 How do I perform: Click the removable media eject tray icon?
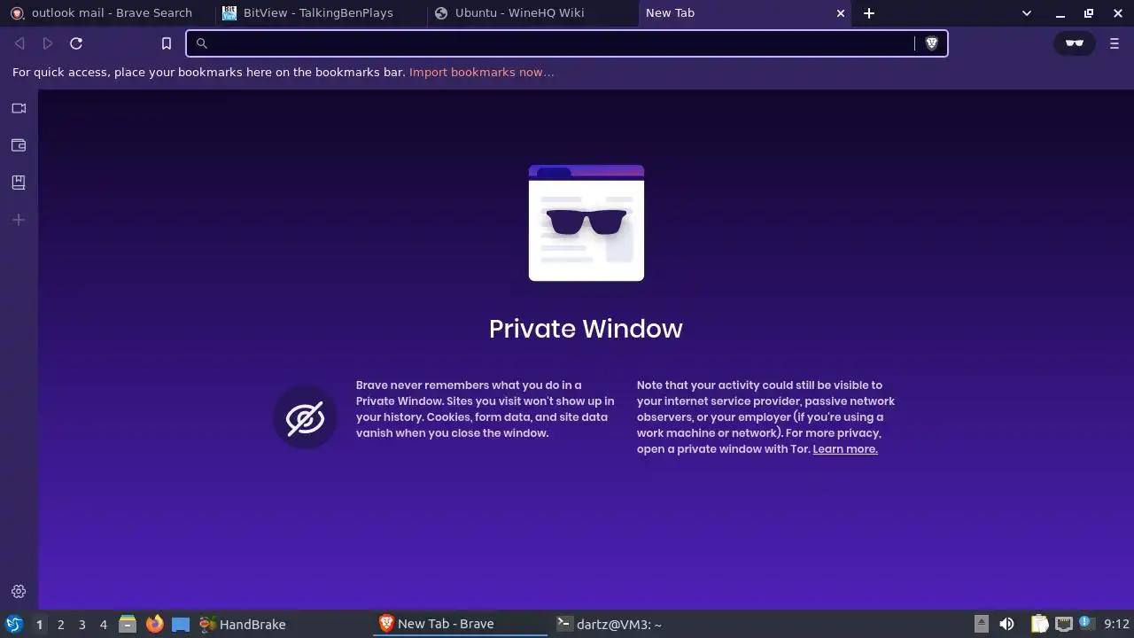click(981, 625)
